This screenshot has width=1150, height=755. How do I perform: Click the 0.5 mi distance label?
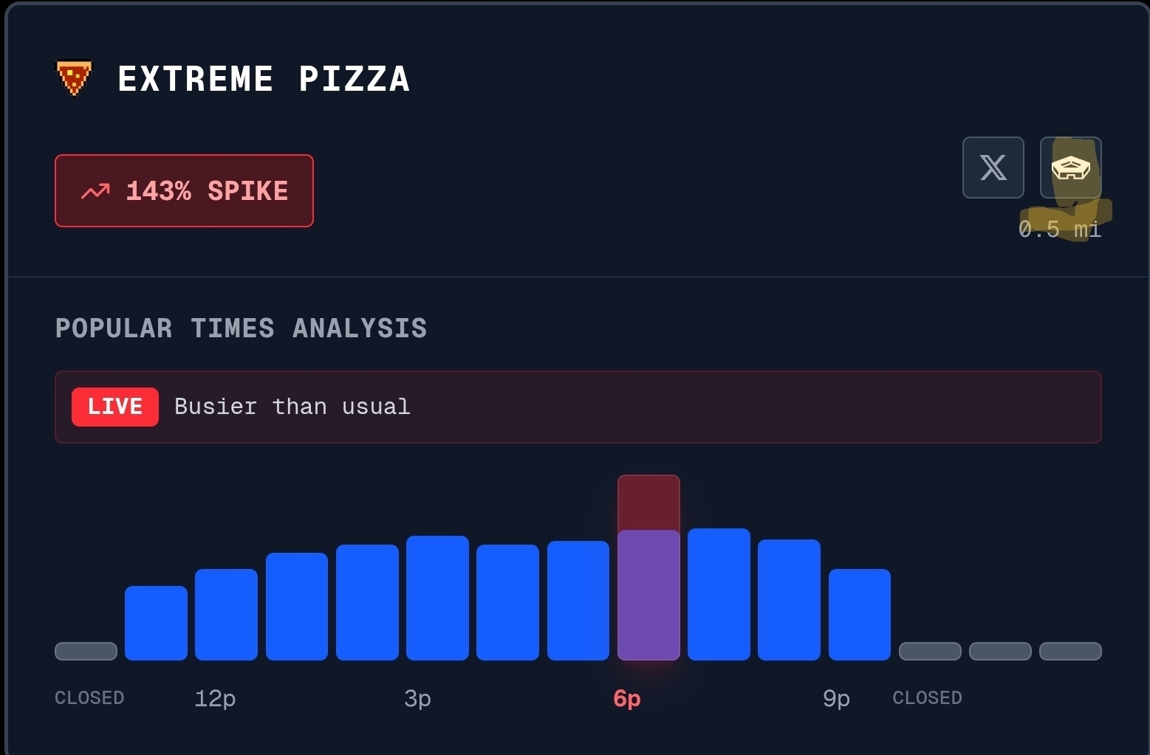click(x=1059, y=230)
